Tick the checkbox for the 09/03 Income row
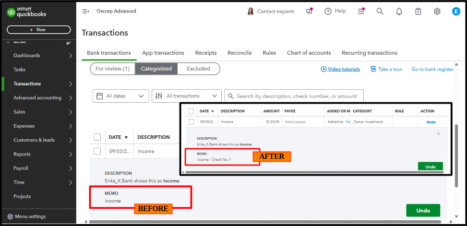Image resolution: width=467 pixels, height=226 pixels. tap(97, 151)
